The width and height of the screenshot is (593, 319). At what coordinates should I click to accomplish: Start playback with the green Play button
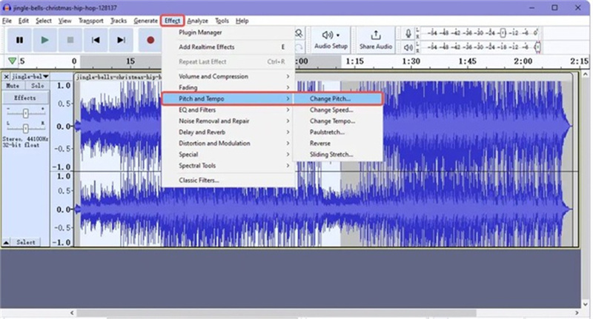tap(45, 40)
